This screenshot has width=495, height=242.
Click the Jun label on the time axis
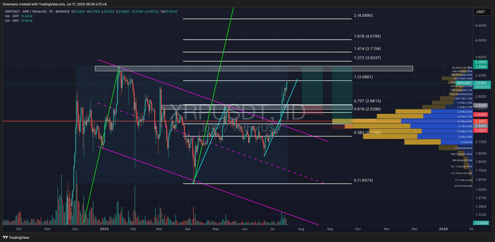pyautogui.click(x=245, y=229)
